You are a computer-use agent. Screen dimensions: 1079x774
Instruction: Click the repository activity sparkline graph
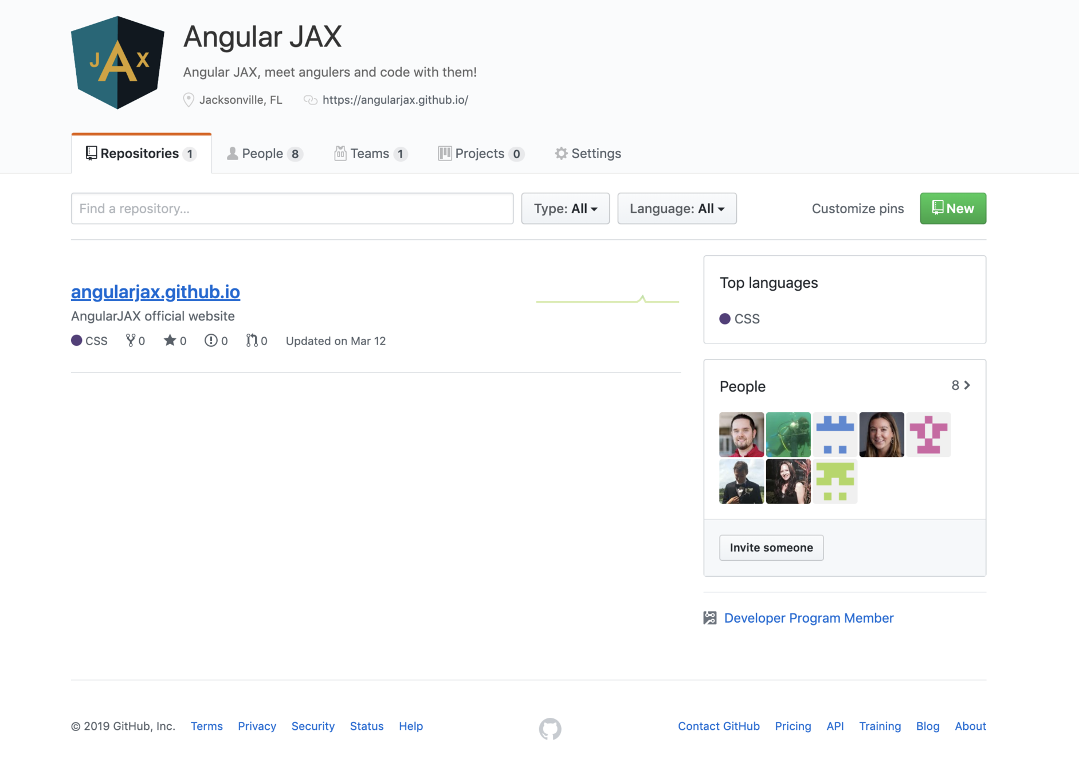[607, 299]
